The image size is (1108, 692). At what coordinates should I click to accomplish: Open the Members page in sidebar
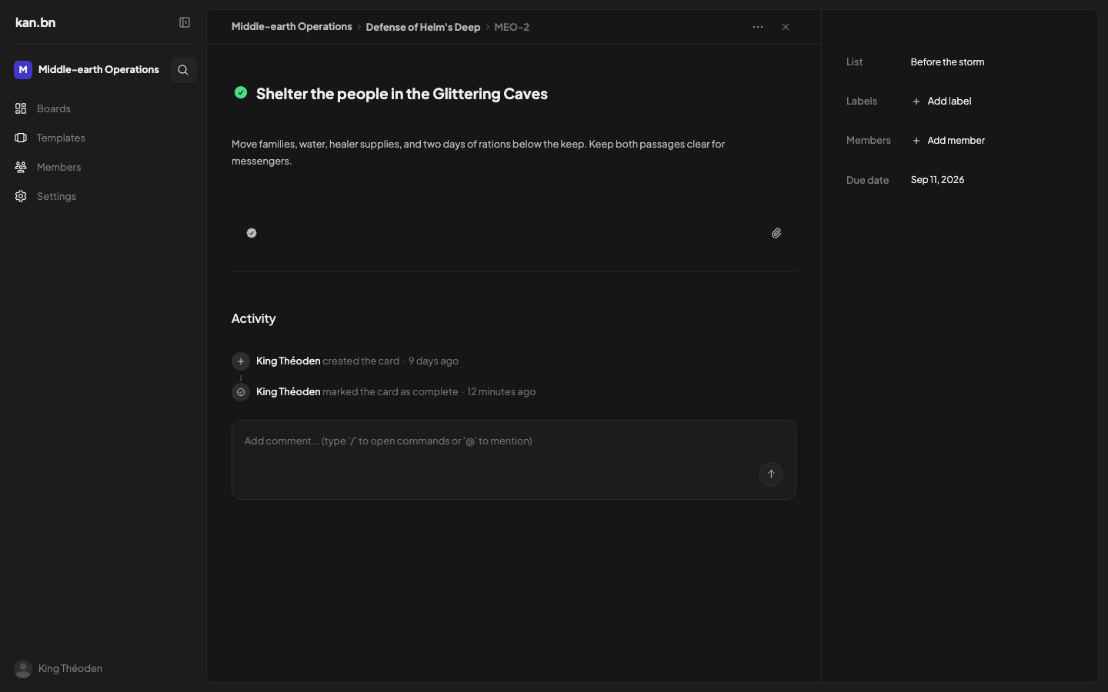[58, 167]
